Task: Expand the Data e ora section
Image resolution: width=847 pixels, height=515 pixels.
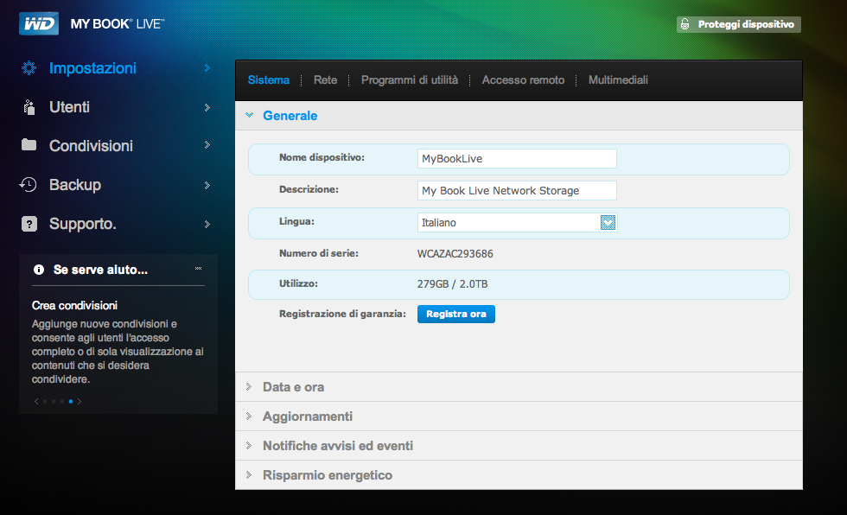Action: coord(293,387)
